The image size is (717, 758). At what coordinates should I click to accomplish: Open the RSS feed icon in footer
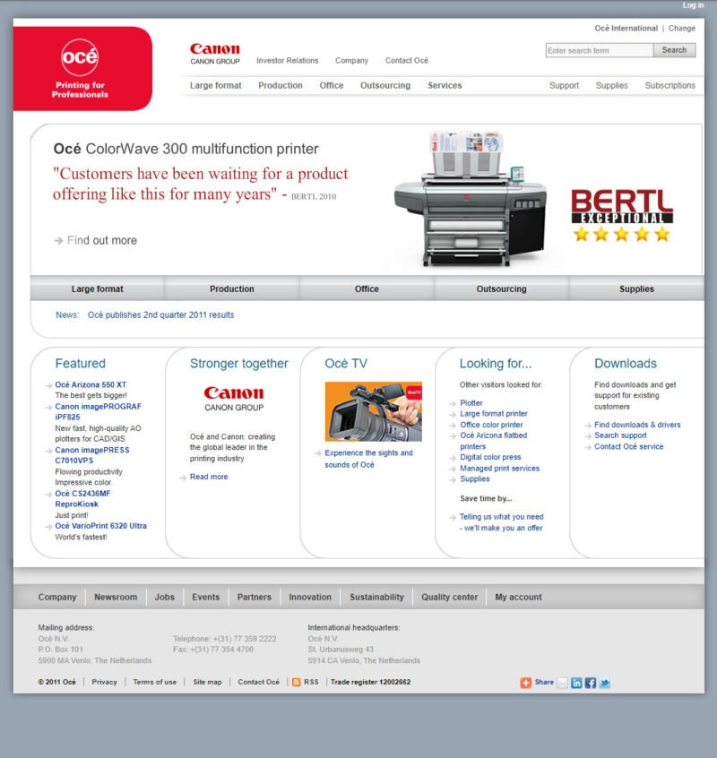pos(297,682)
